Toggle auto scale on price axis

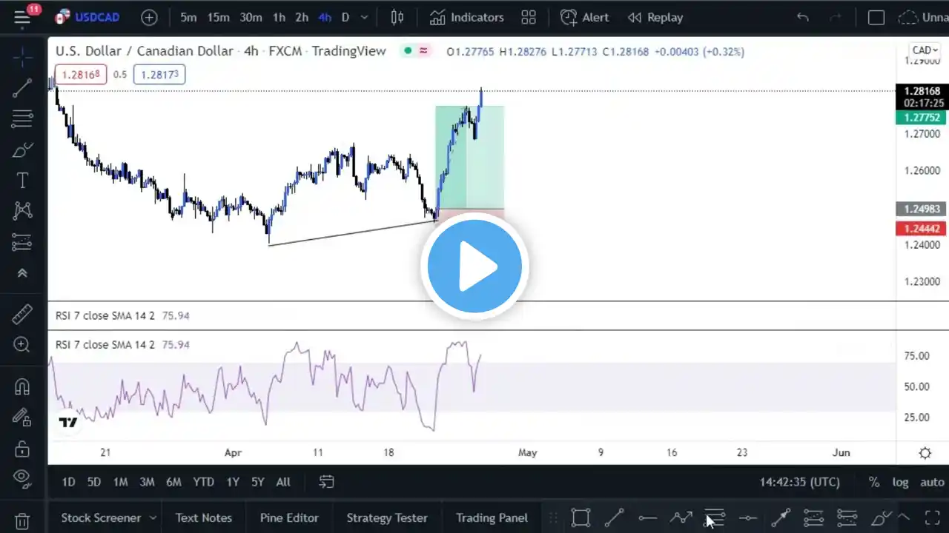[x=932, y=482]
